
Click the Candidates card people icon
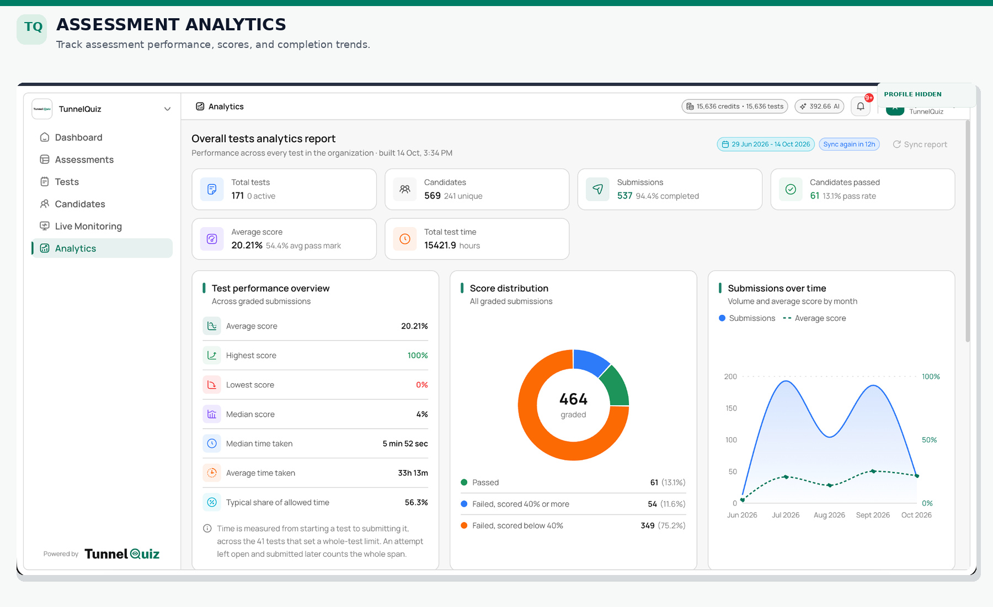point(405,189)
